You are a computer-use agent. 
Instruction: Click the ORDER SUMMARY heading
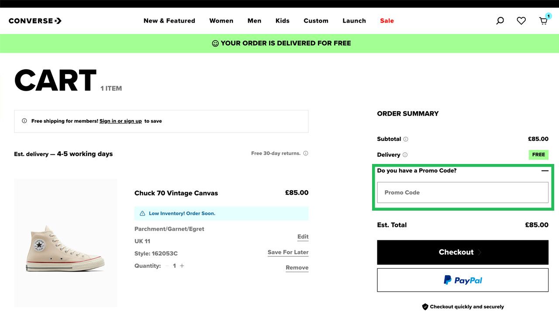click(x=408, y=113)
